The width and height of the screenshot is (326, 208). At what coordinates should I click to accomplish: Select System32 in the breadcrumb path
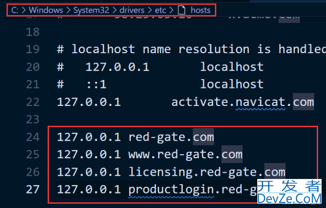(91, 10)
